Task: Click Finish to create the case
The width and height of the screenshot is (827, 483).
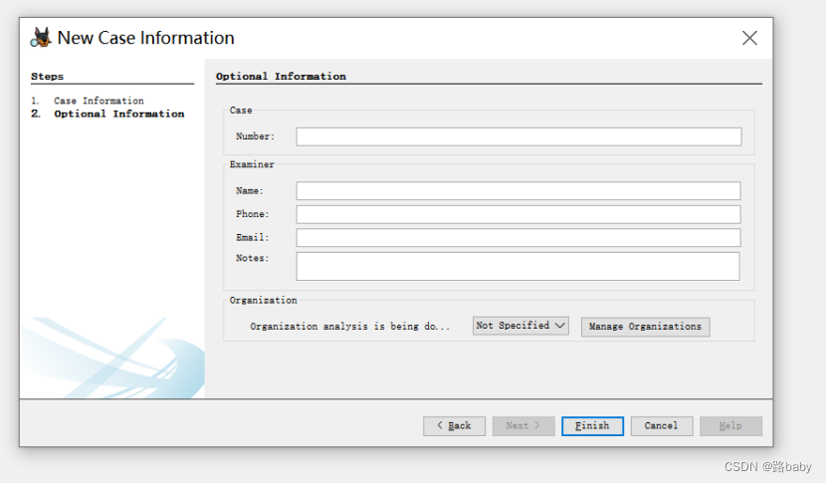Action: [592, 426]
